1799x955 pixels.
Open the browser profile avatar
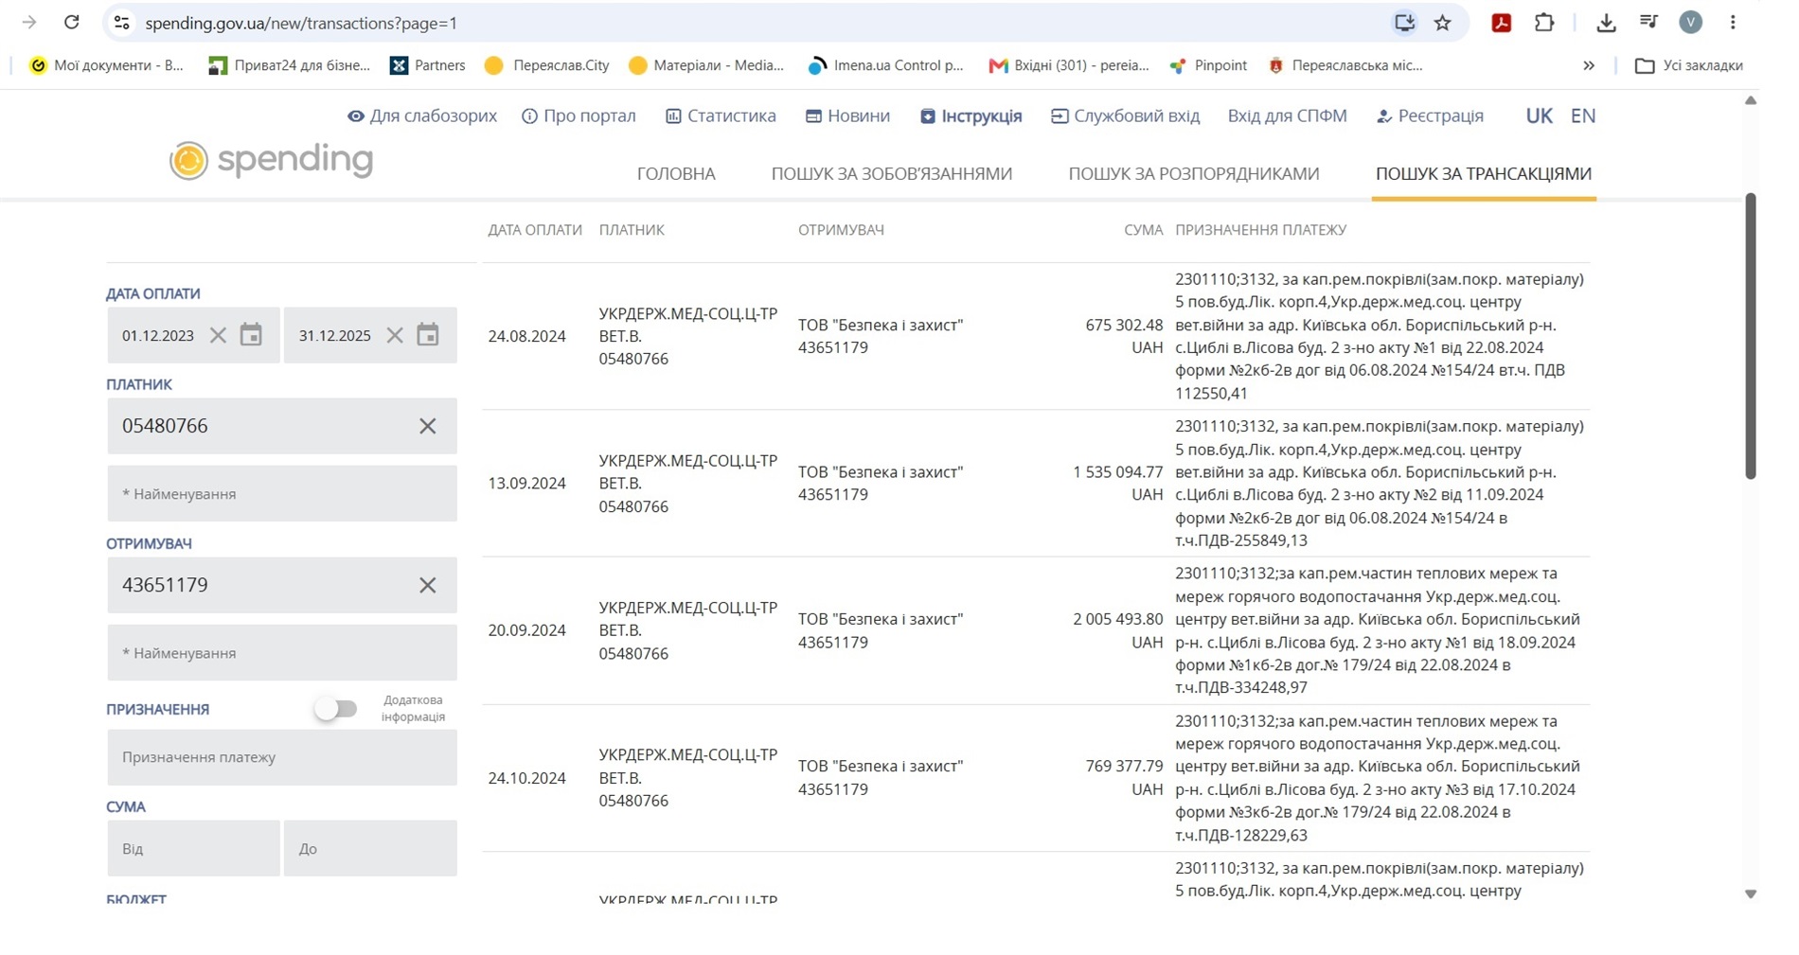coord(1690,23)
